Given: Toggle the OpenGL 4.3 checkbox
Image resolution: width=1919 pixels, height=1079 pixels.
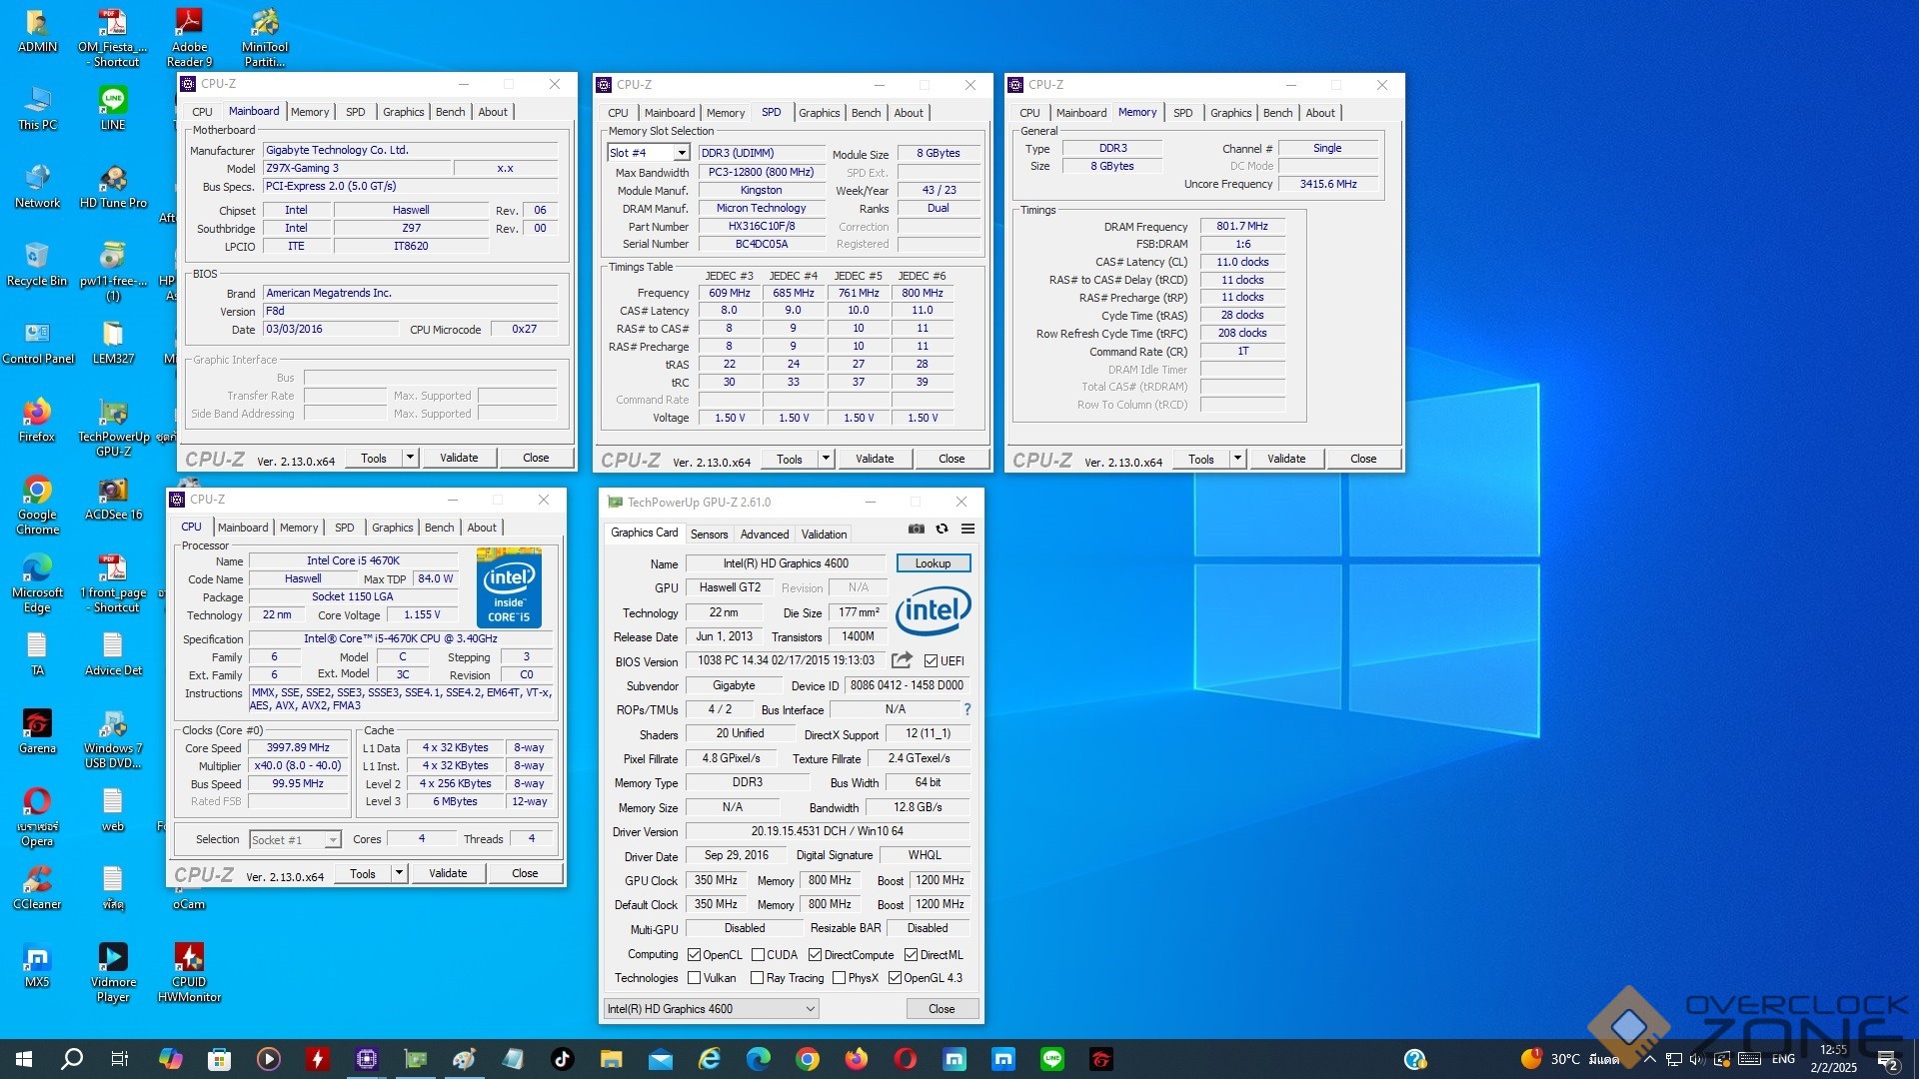Looking at the screenshot, I should click(x=895, y=978).
